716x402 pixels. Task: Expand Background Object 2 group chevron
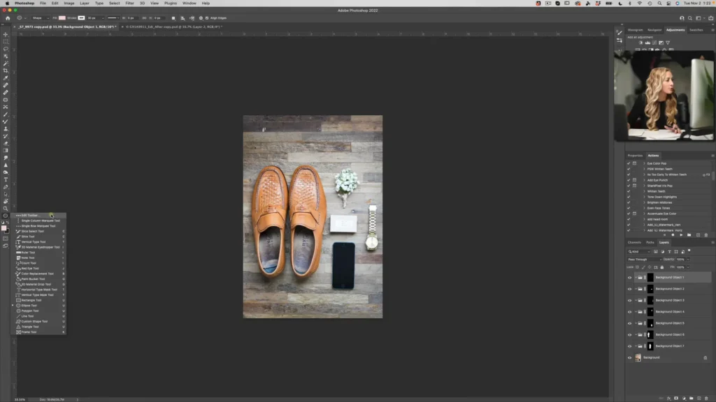click(x=636, y=289)
